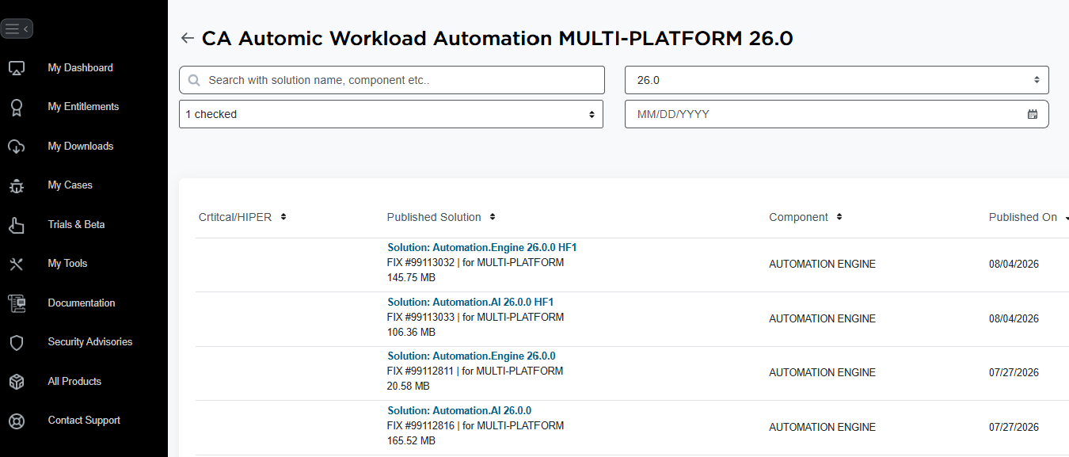Go to My Downloads

80,147
